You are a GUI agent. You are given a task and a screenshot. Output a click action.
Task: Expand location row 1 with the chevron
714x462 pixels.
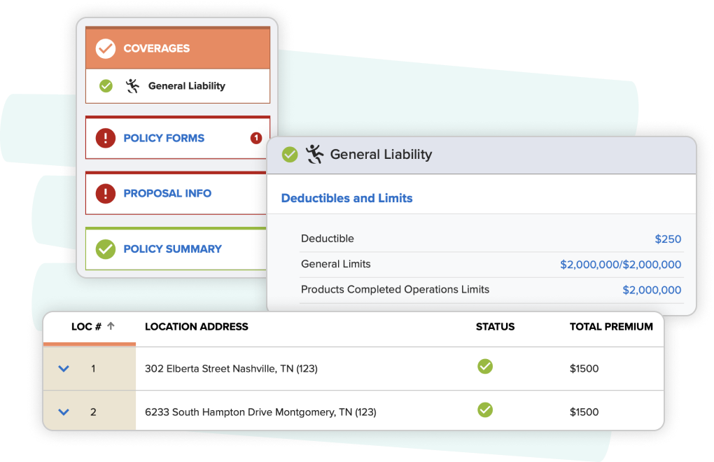(x=64, y=368)
